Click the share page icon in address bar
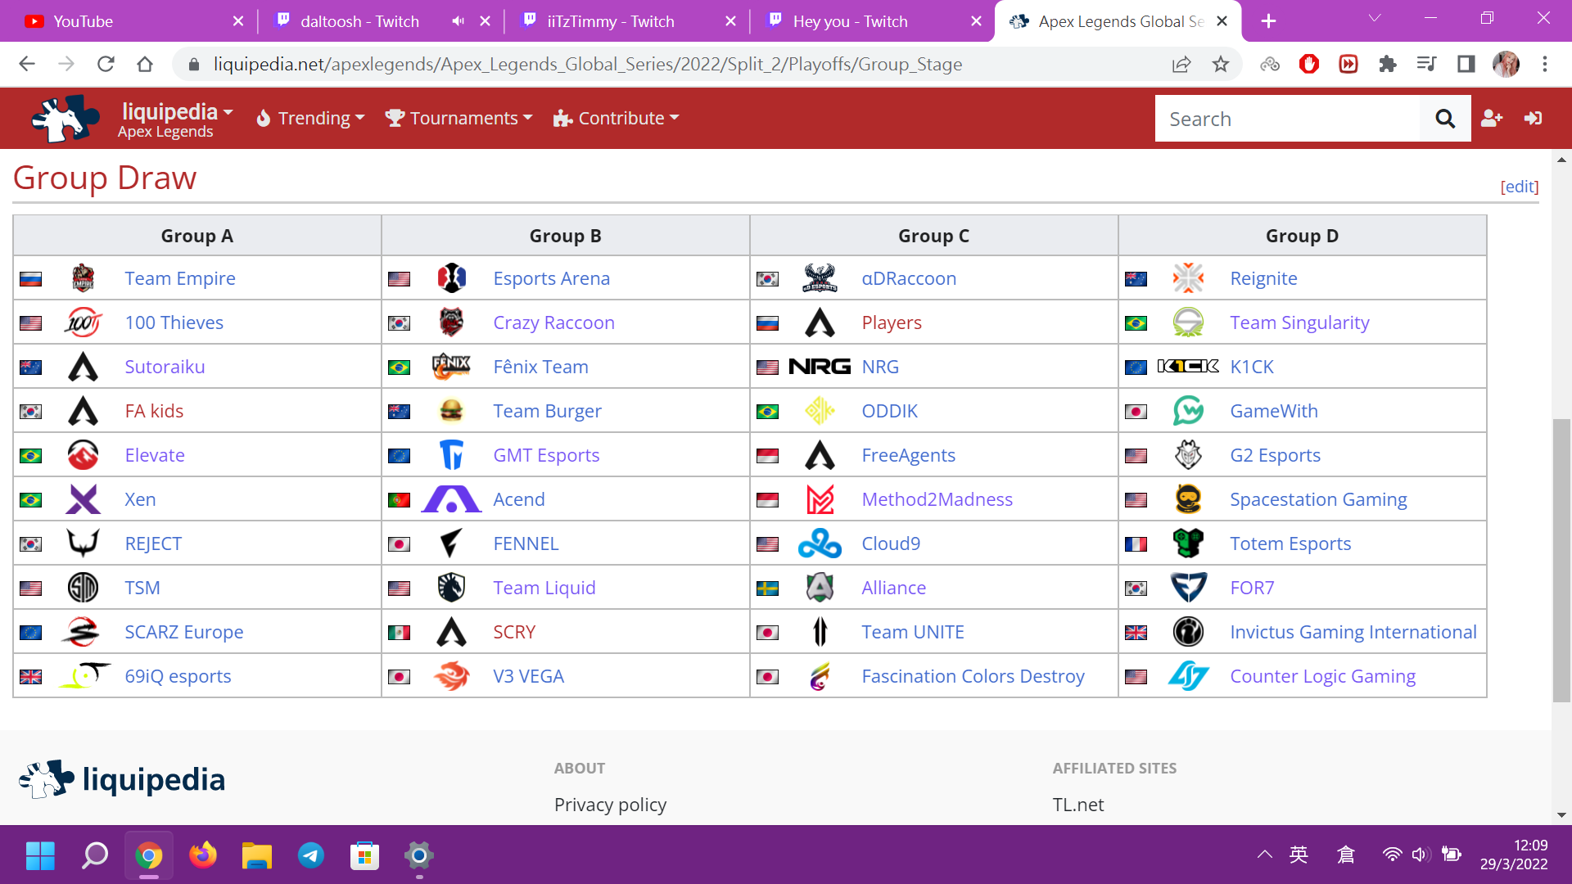 [1181, 64]
